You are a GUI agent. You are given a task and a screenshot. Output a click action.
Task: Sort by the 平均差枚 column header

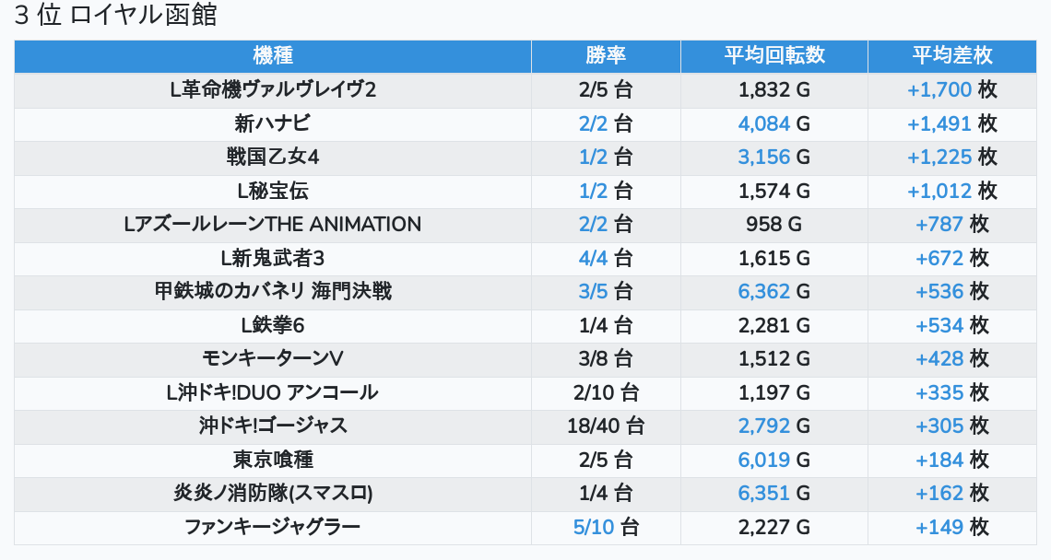click(951, 55)
